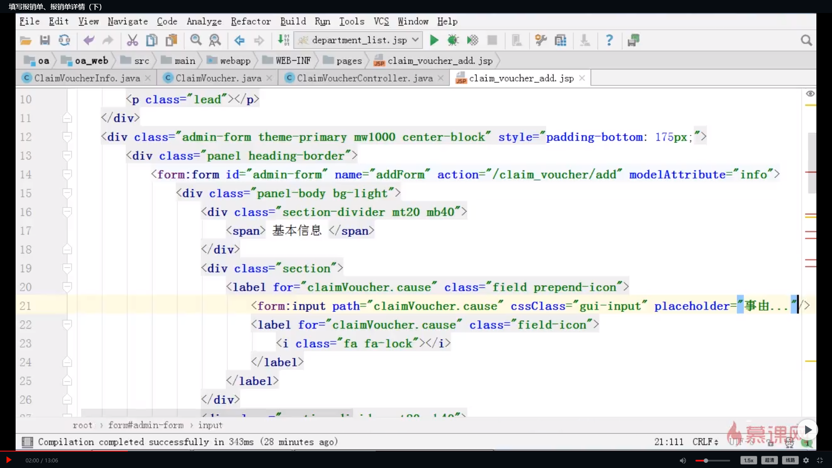Toggle tool windows icon in status bar

[27, 442]
